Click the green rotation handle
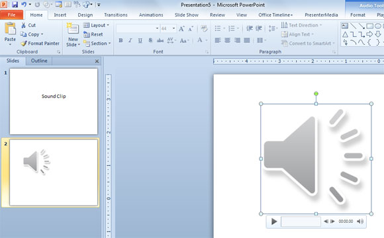 tap(316, 94)
